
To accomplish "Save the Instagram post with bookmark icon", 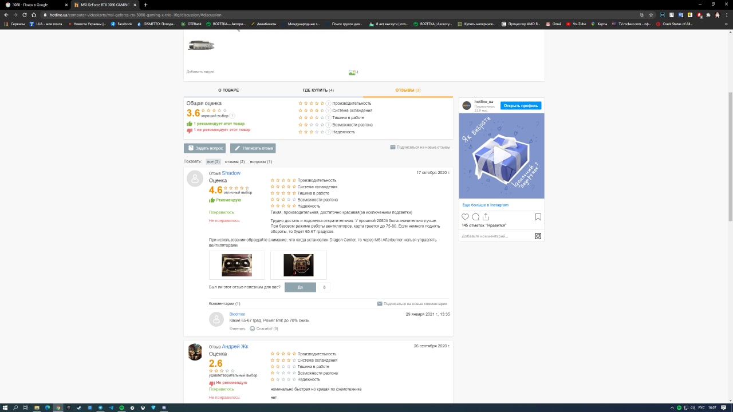I will coord(538,217).
